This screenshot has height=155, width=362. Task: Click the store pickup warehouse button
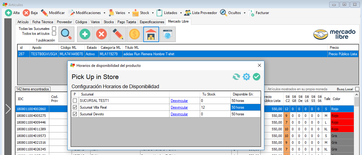pos(151,34)
